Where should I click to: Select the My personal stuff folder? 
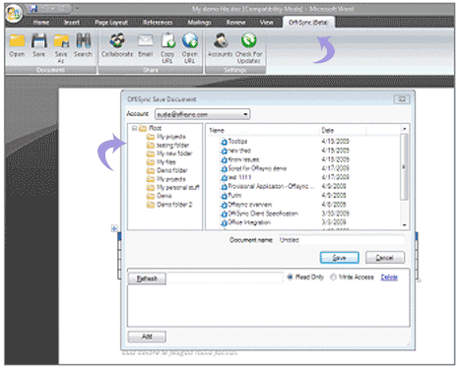(x=177, y=188)
